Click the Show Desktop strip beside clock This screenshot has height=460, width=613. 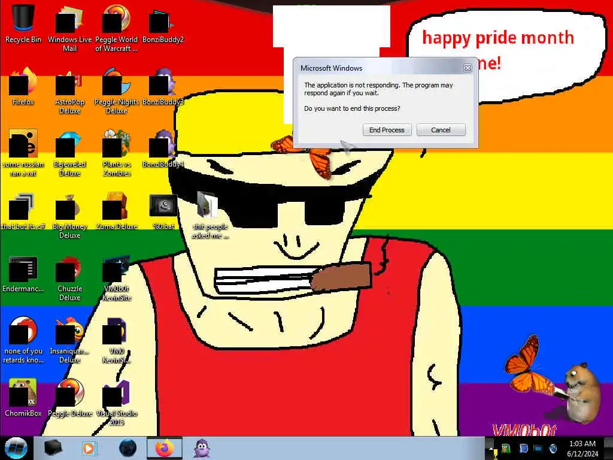(608, 448)
